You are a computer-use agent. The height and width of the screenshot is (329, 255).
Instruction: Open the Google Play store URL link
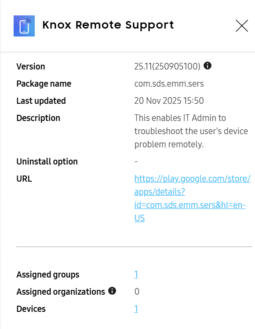[192, 198]
